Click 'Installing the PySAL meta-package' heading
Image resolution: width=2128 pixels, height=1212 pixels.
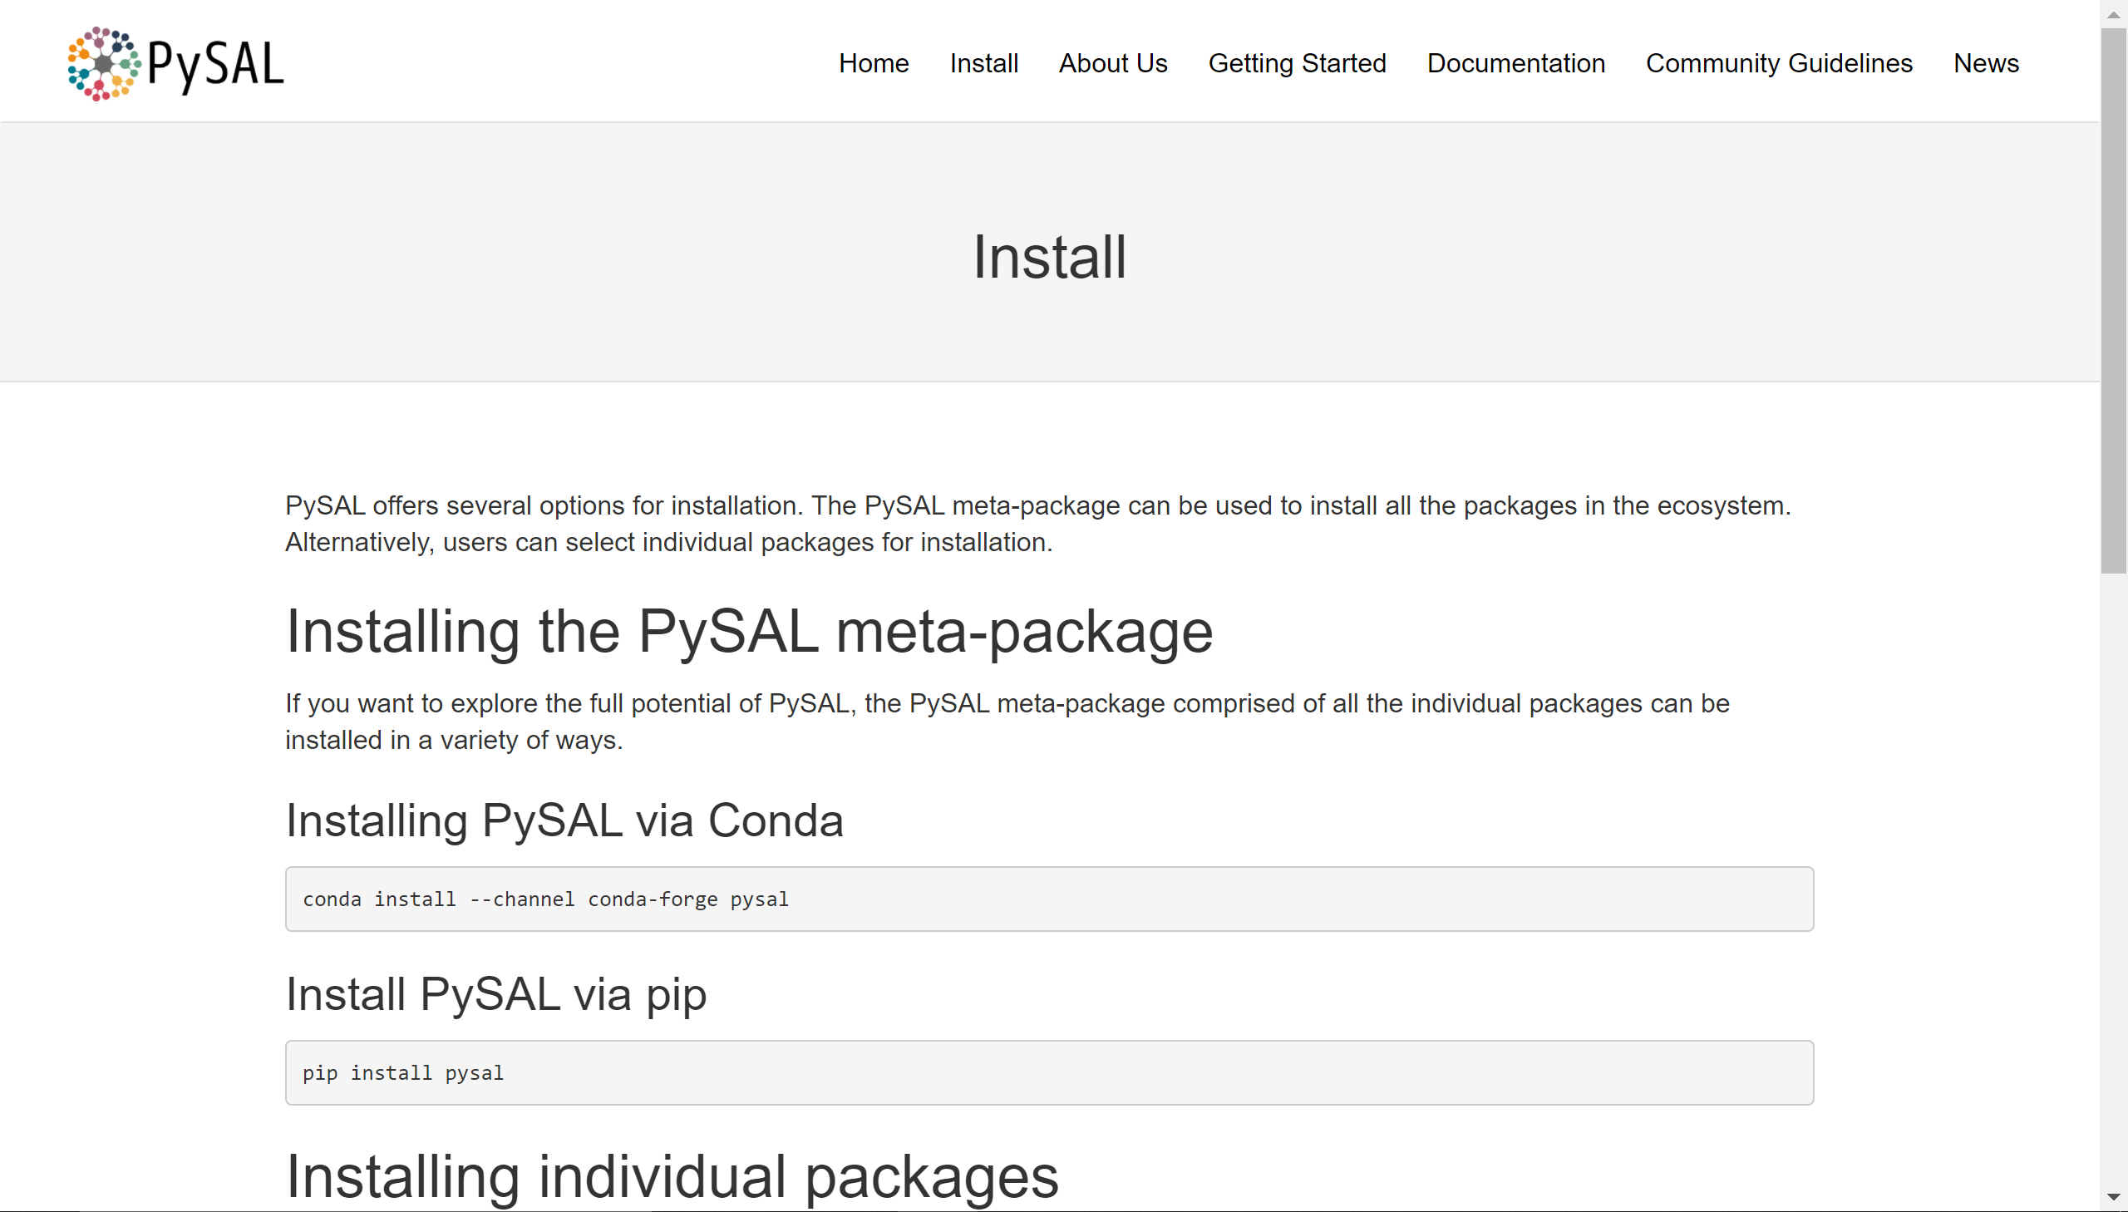coord(749,632)
